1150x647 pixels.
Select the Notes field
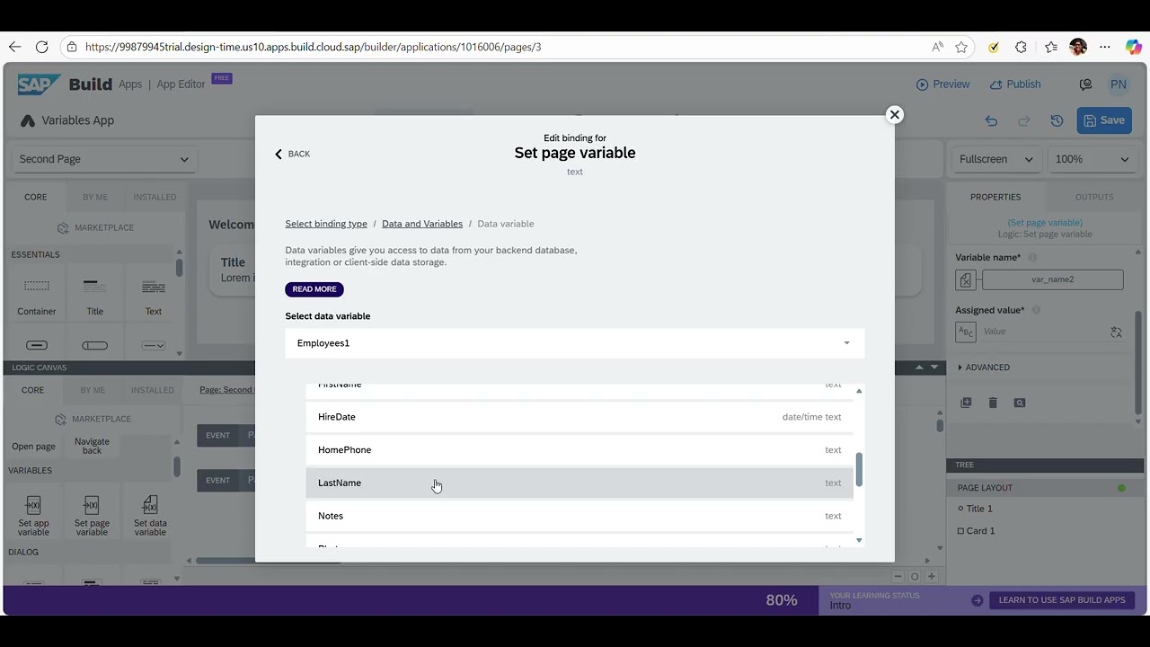coord(579,516)
